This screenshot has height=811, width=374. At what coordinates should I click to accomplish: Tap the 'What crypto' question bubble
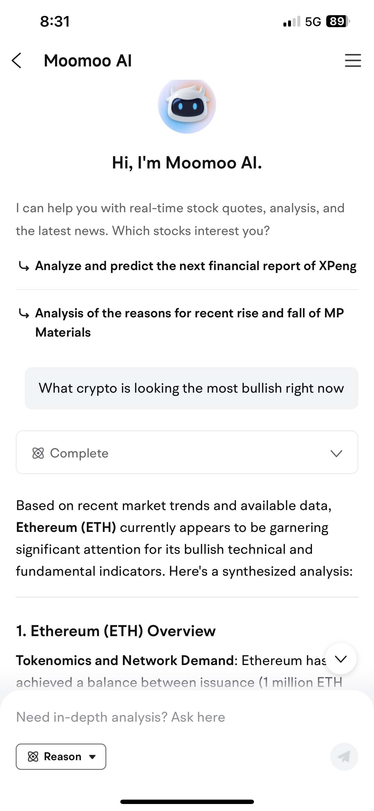[x=191, y=388]
